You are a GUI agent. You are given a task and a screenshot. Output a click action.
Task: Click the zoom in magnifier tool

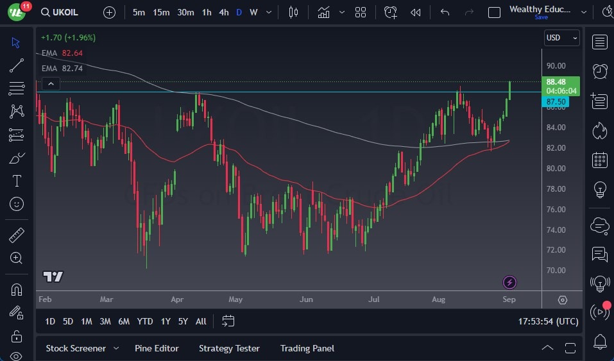17,258
